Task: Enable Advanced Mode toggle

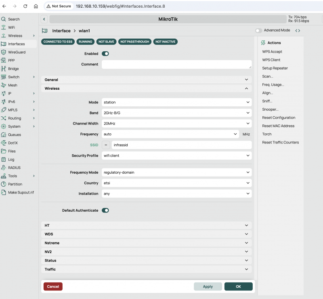Action: [259, 31]
